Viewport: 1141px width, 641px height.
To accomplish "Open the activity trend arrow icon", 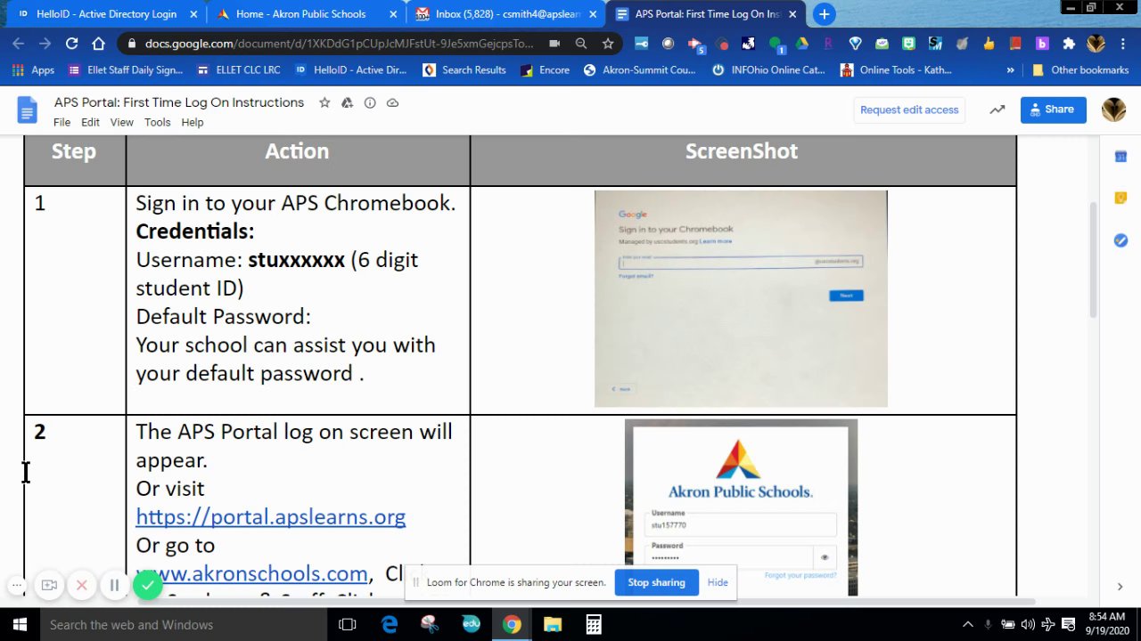I will (997, 110).
